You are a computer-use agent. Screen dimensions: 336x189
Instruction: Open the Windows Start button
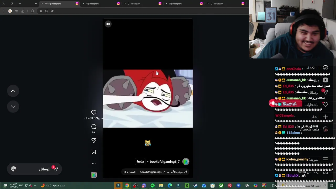tap(332, 186)
